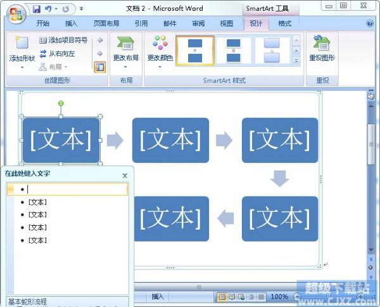
Task: Open the 开始 ribbon tab
Action: (43, 23)
